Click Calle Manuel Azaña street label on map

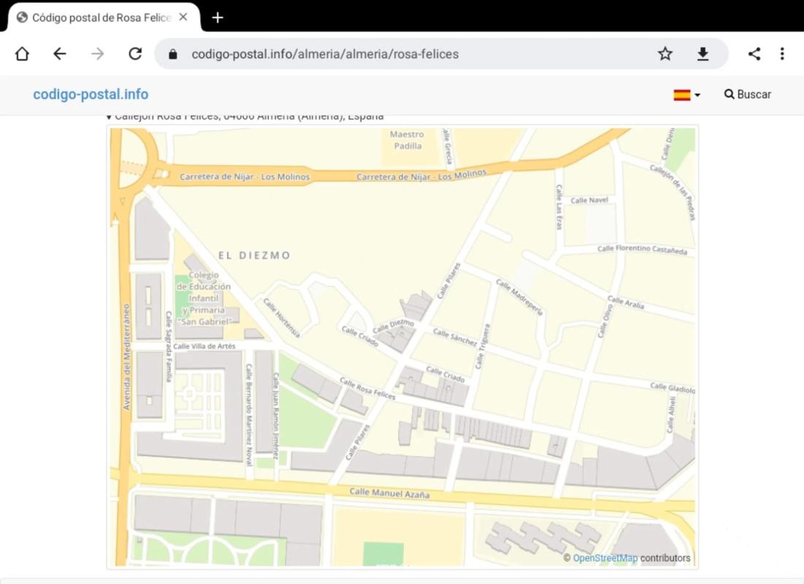[389, 493]
